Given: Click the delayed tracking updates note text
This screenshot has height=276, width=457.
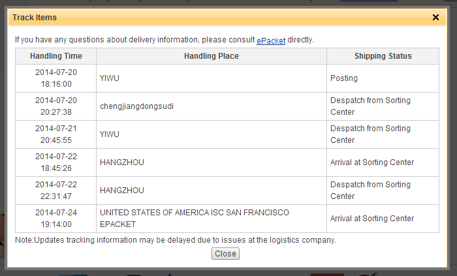Looking at the screenshot, I should click(x=176, y=240).
